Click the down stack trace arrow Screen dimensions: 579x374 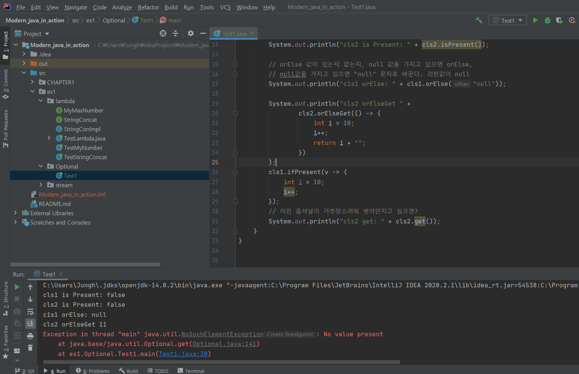[30, 299]
